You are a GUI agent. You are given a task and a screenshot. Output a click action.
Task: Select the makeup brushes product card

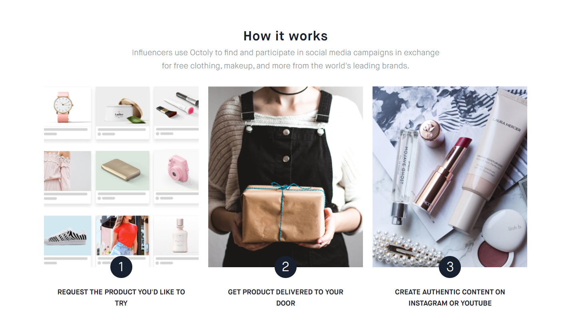(176, 113)
